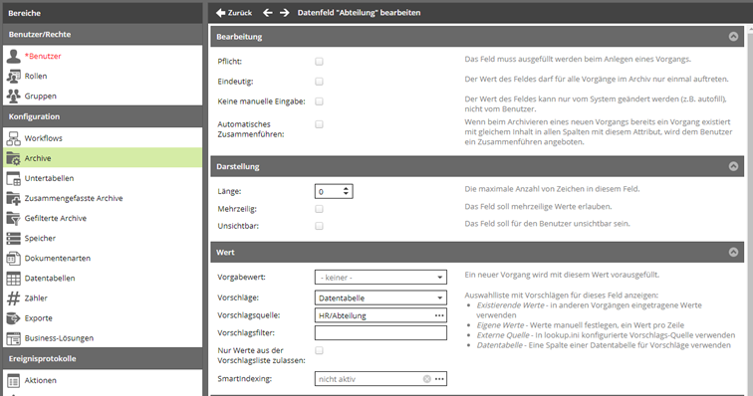Click the Gefilterte Archive icon
Screen dimensions: 753x396
coord(14,219)
